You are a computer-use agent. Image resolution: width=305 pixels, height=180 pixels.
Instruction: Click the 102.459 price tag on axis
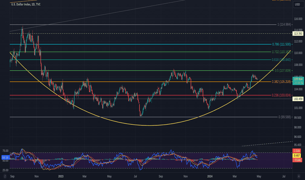298,99
